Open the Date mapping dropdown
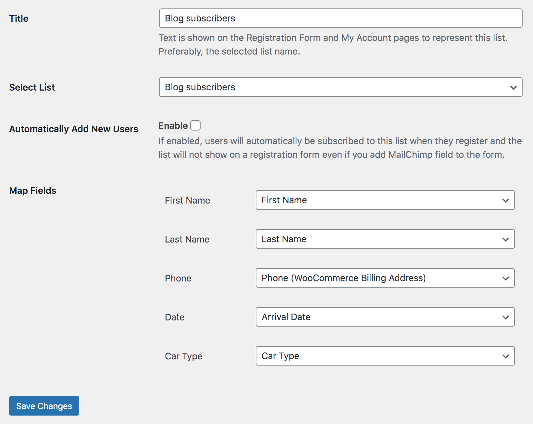Screen dimensions: 533x424 click(x=385, y=317)
